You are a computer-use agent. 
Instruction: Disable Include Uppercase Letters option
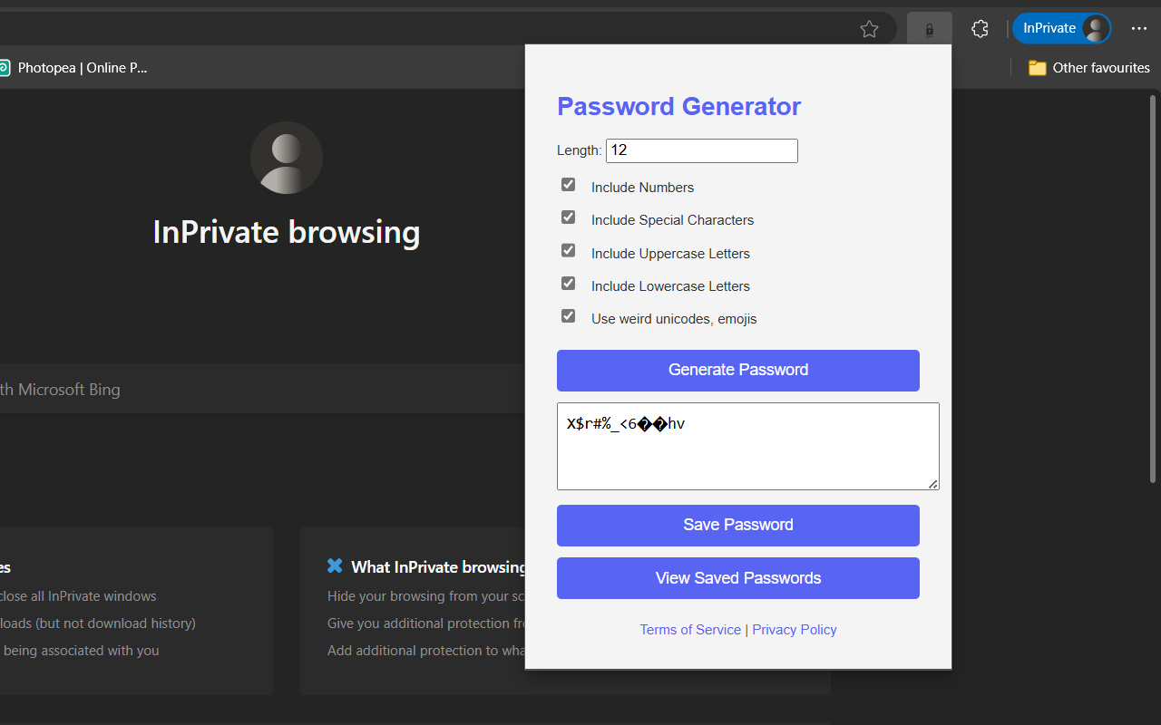point(568,250)
